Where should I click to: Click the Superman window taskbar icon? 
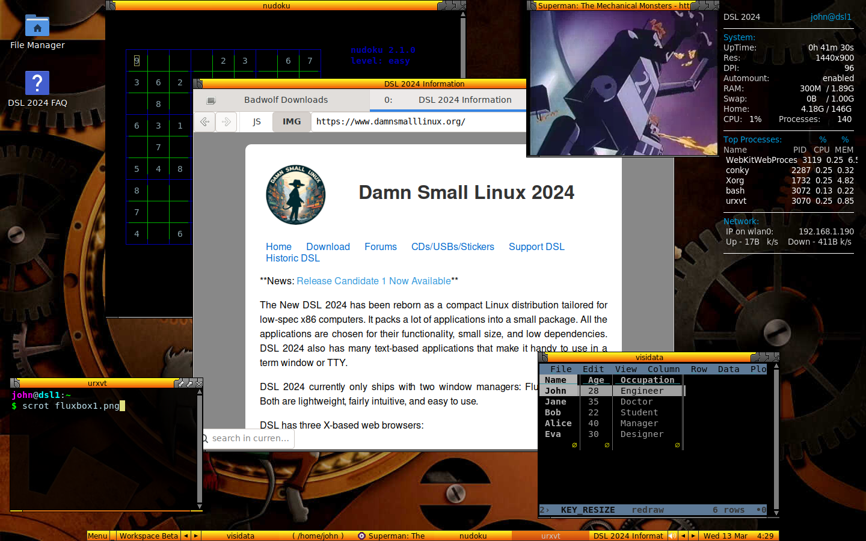pos(361,536)
